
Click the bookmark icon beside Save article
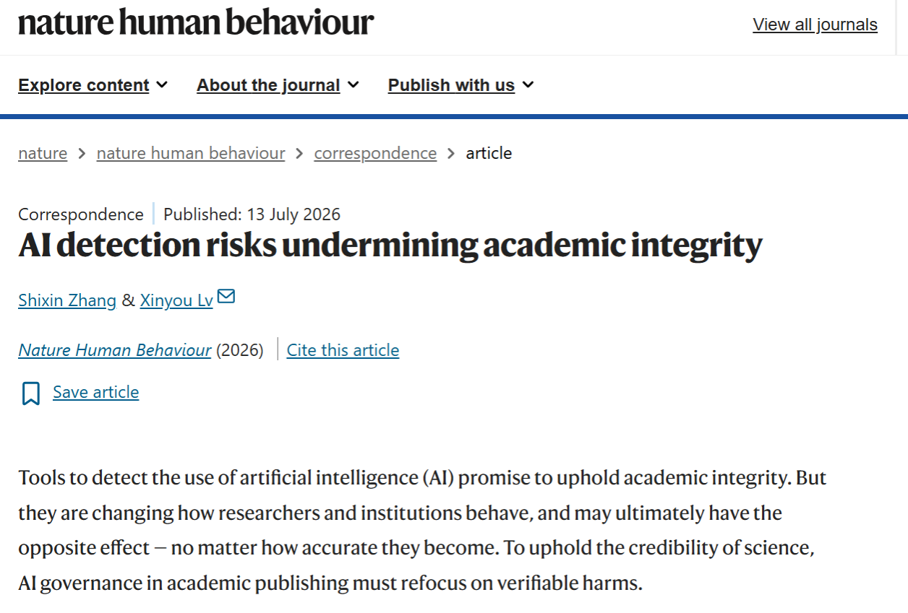click(31, 394)
